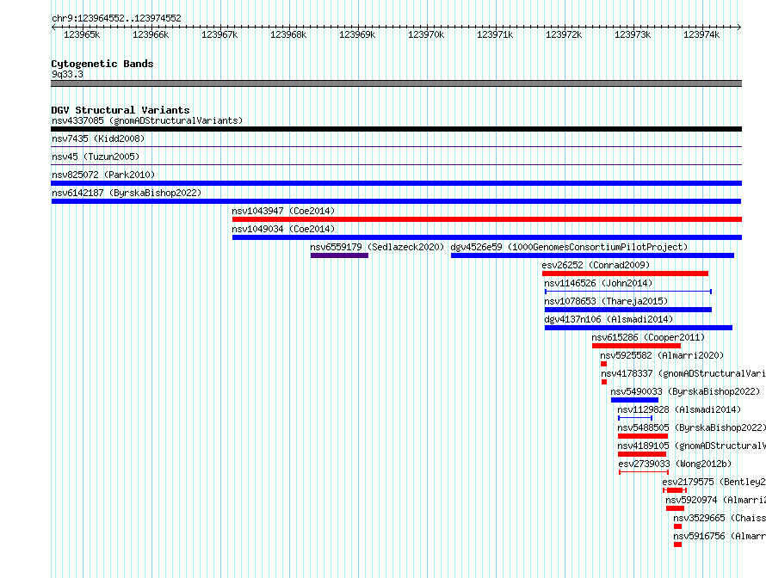Open dgv4526e59 1000GenomesConsortiumPilotProject label
Screen dimensions: 766x578
569,247
